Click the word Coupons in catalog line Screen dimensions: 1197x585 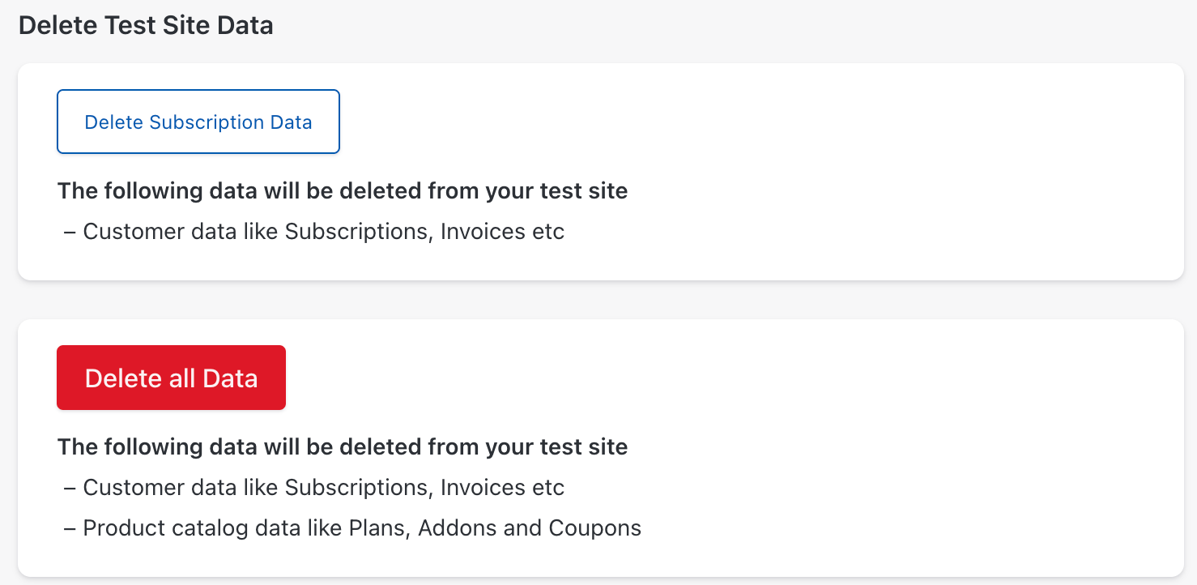tap(594, 528)
